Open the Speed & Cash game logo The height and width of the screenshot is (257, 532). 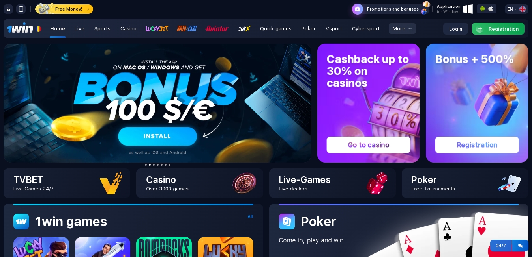[187, 29]
